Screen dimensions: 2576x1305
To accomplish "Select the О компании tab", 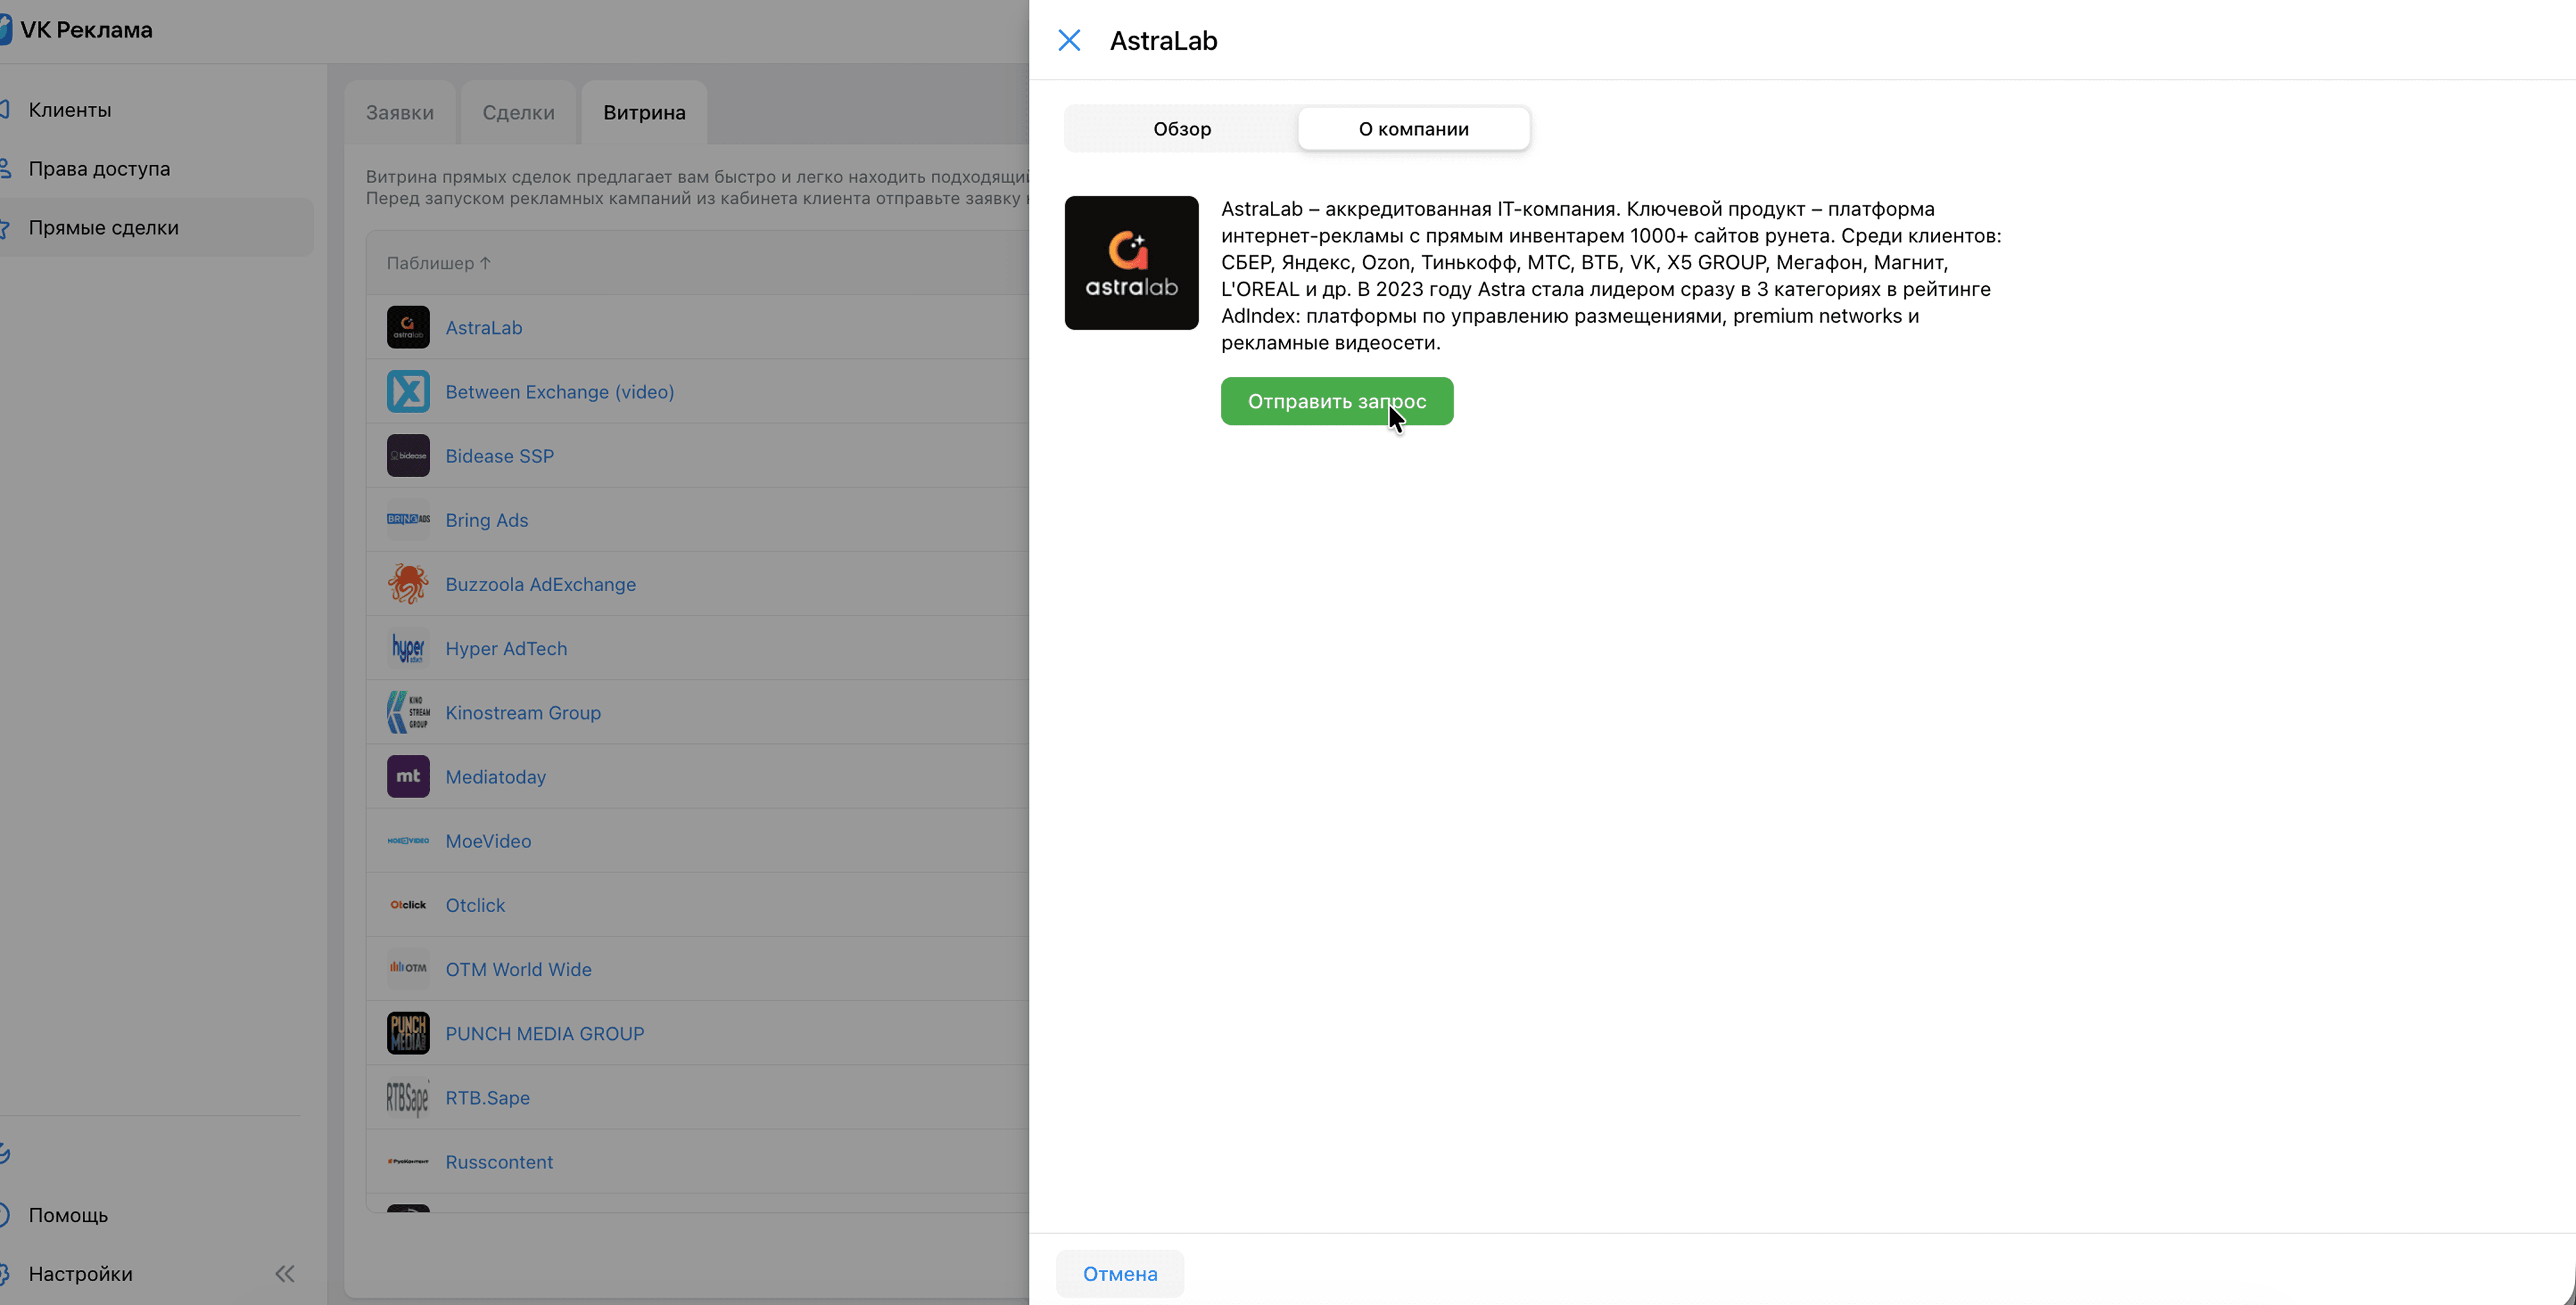I will tap(1414, 129).
